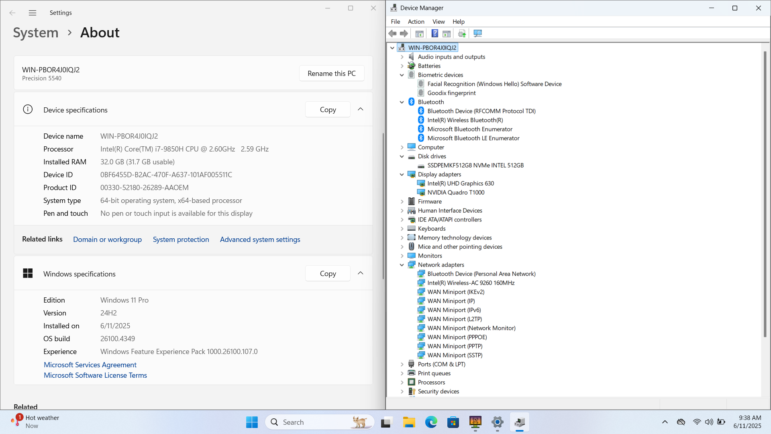Collapse the Display adapters category
Image resolution: width=771 pixels, height=434 pixels.
402,174
